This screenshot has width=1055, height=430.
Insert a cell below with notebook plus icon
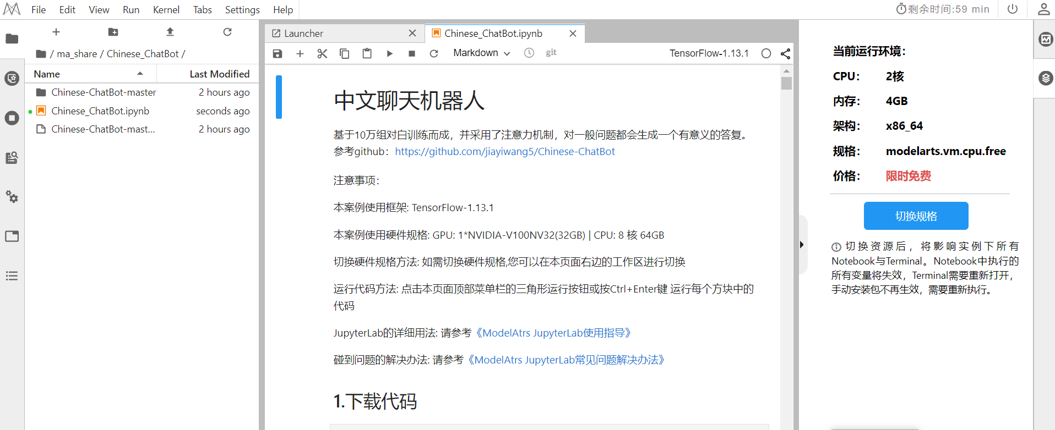pyautogui.click(x=300, y=53)
